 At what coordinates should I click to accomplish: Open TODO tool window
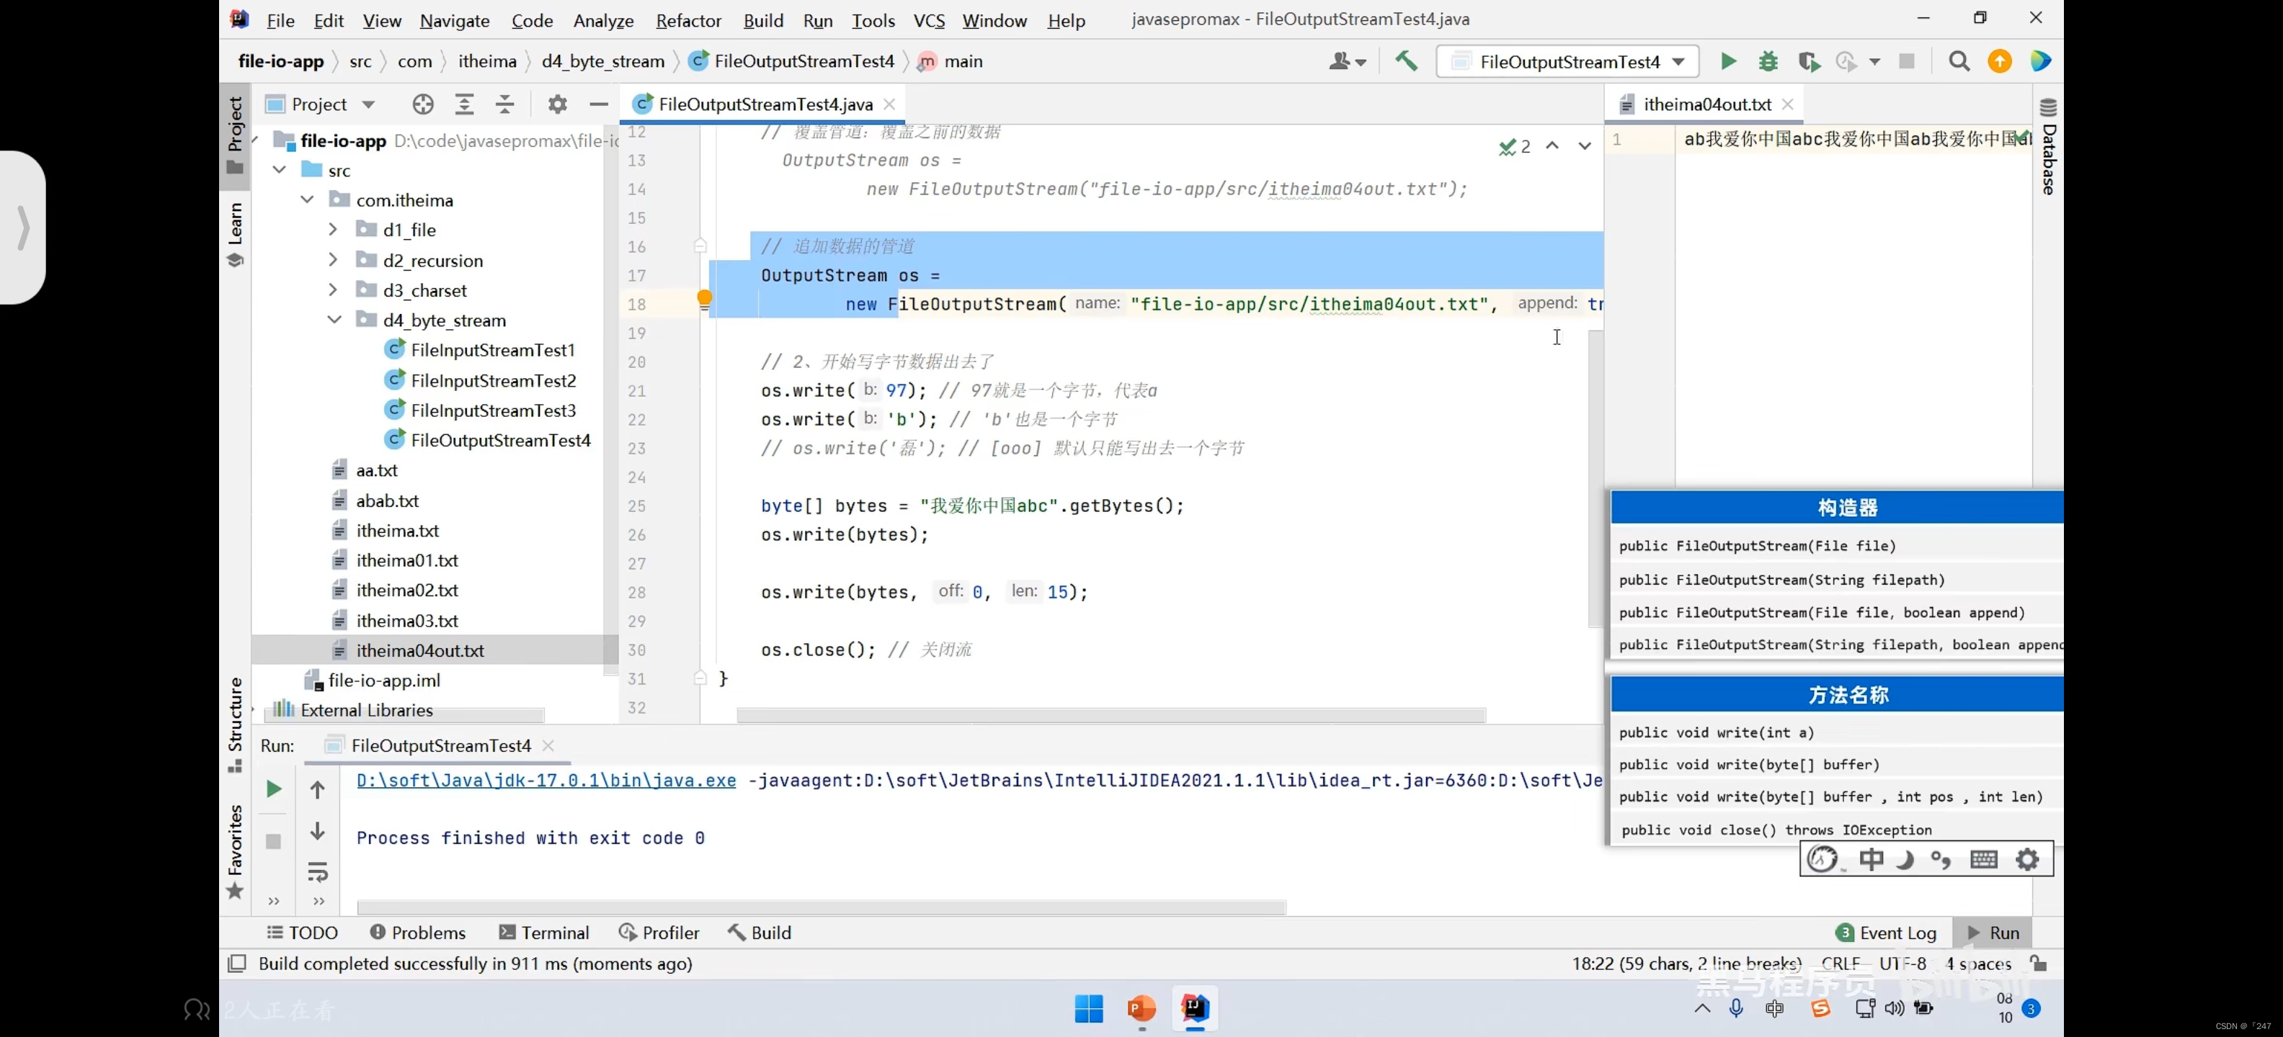[302, 933]
